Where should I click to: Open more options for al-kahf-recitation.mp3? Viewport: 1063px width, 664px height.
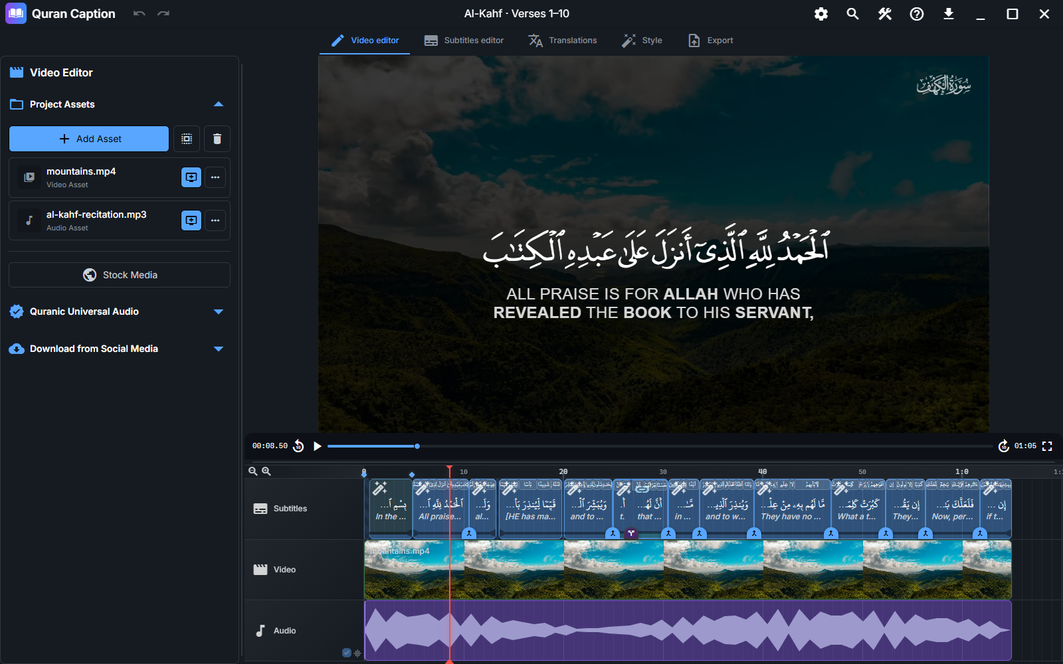[x=215, y=220]
